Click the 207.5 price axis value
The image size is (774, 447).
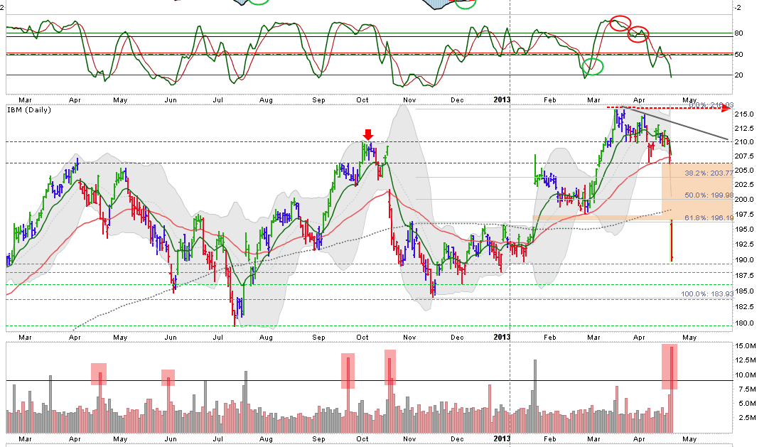744,156
